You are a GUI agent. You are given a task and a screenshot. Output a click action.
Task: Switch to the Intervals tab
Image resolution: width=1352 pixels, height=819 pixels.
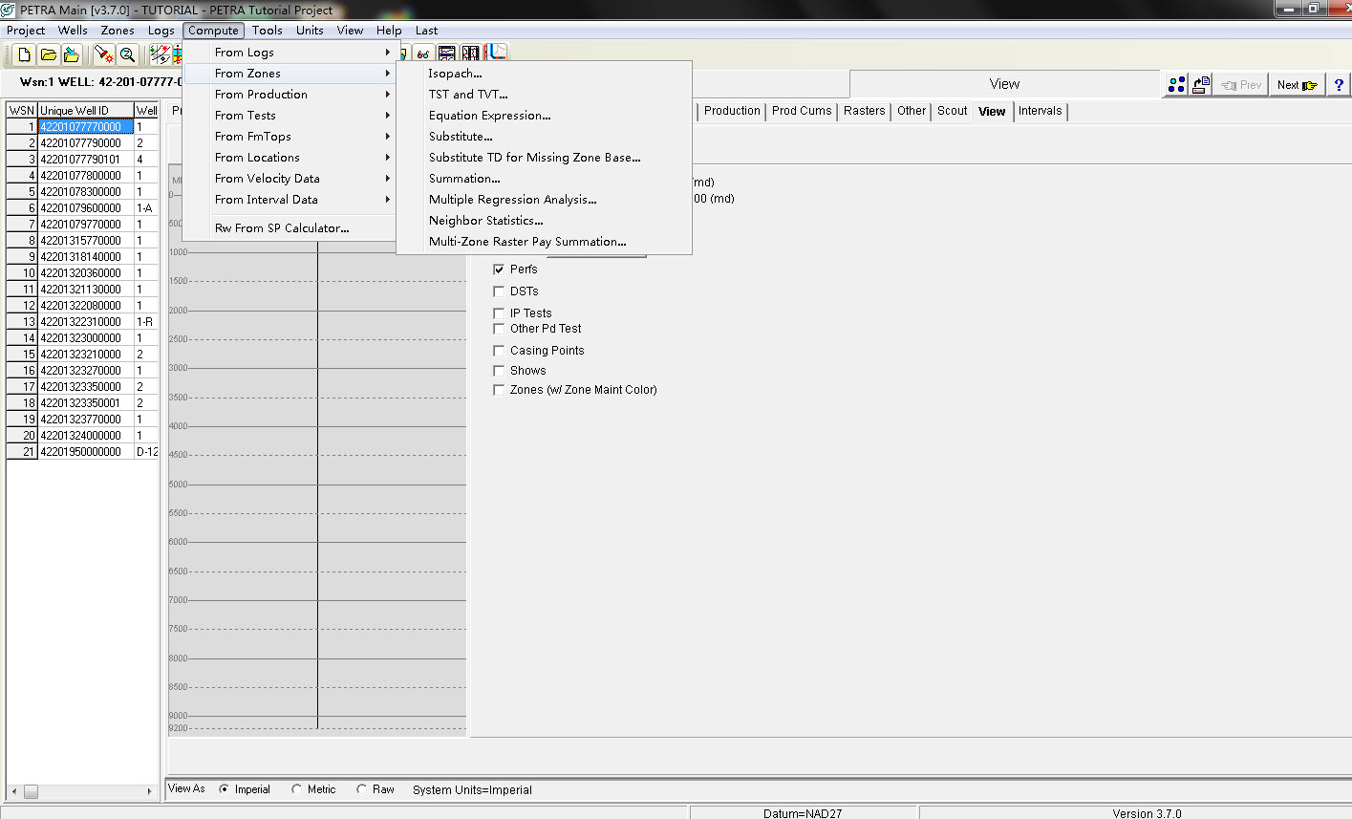[1040, 111]
